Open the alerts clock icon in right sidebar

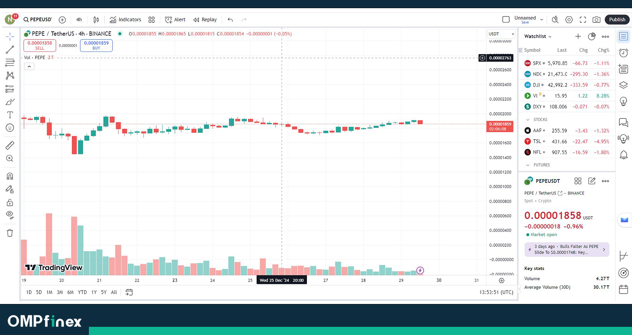(x=623, y=53)
